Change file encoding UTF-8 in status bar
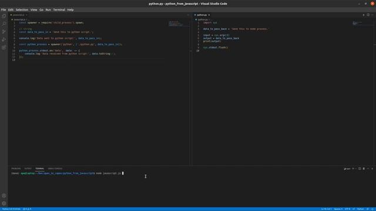 click(347, 209)
